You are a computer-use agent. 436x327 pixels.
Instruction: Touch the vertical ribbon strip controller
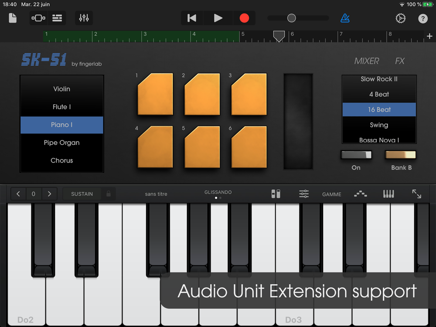pos(298,121)
